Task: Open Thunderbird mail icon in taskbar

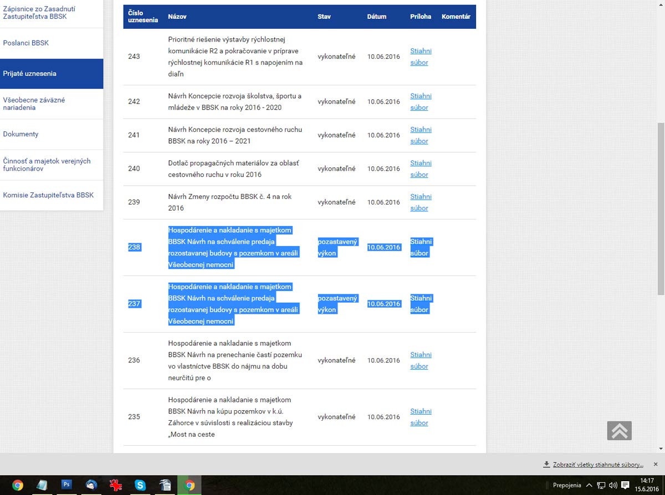Action: [x=91, y=485]
